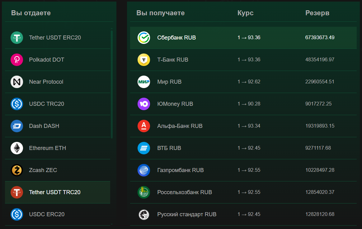Click the Вы получаете heading
The image size is (362, 229).
click(x=160, y=13)
